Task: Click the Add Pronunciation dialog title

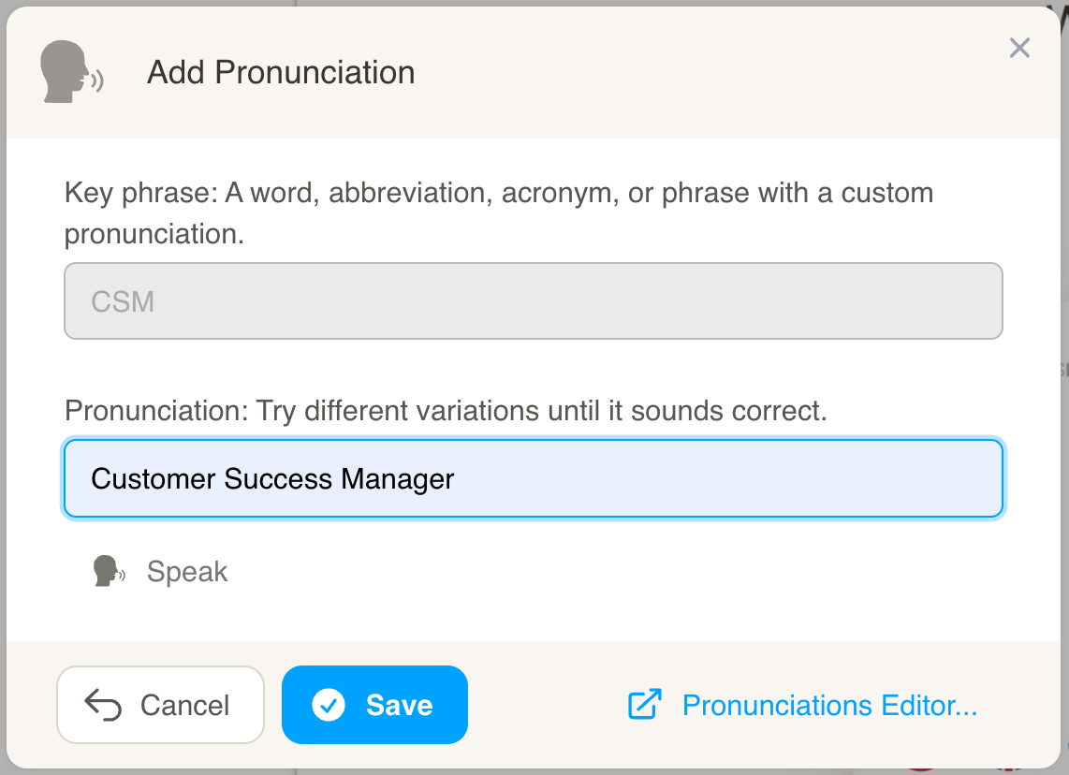Action: pos(281,72)
